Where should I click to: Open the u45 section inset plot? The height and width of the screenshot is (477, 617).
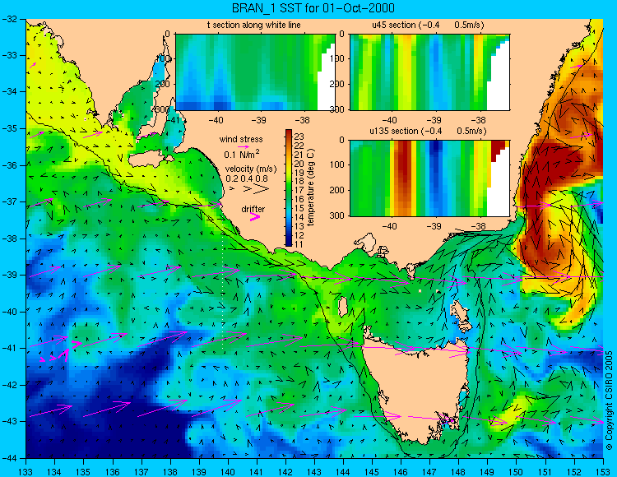[429, 72]
